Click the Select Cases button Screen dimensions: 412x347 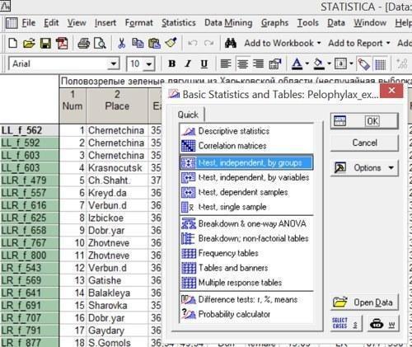(345, 323)
